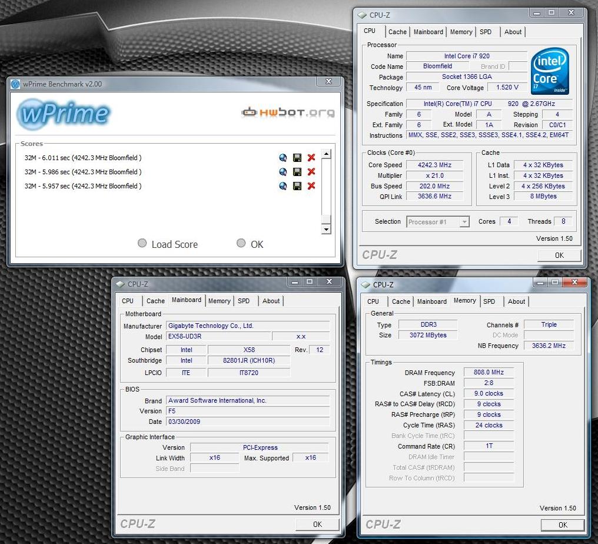Image resolution: width=598 pixels, height=544 pixels.
Task: Click the Size 3072 MBytes value
Action: pyautogui.click(x=428, y=335)
